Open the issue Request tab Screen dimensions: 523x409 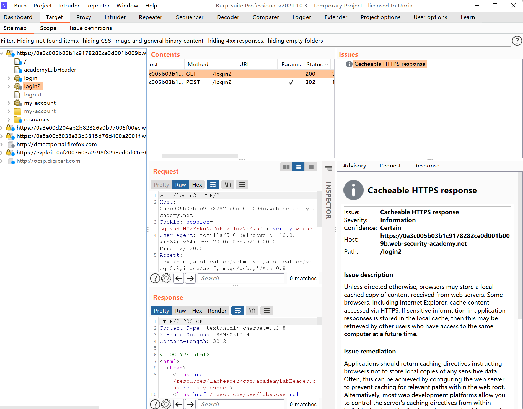(x=390, y=166)
